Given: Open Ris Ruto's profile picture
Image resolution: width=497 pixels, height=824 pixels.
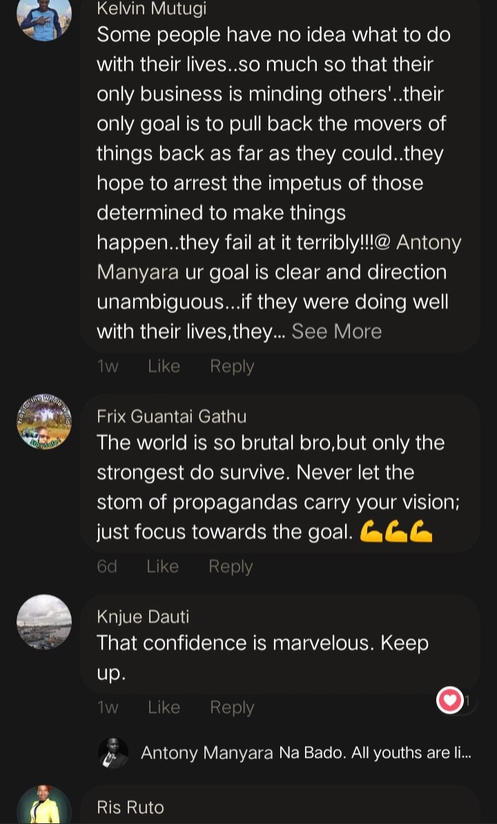Looking at the screenshot, I should tap(44, 805).
